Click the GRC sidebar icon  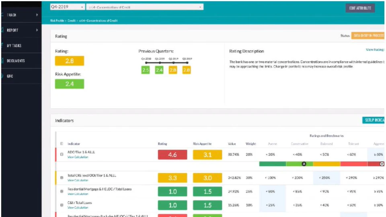coord(2,76)
